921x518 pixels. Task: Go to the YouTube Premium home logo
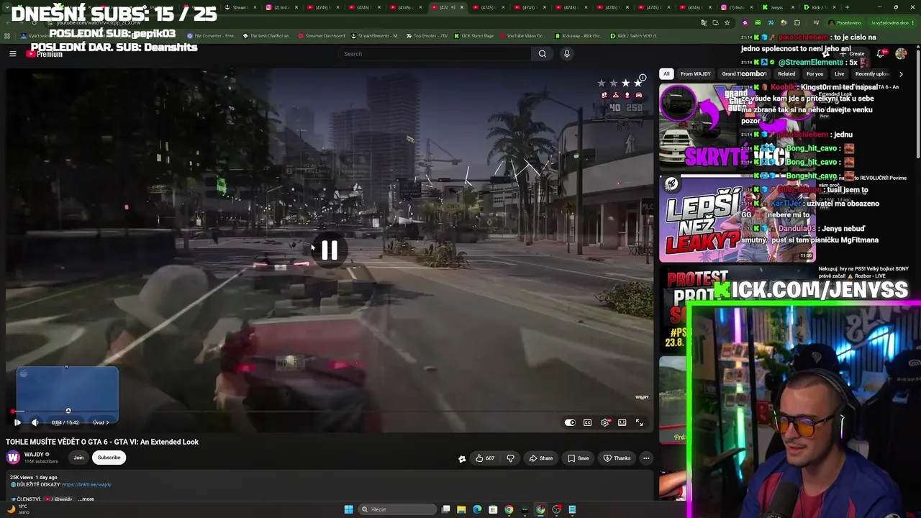[45, 53]
